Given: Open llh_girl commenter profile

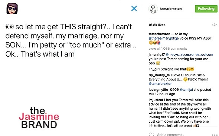Looking at the screenshot, I should coord(154,69).
